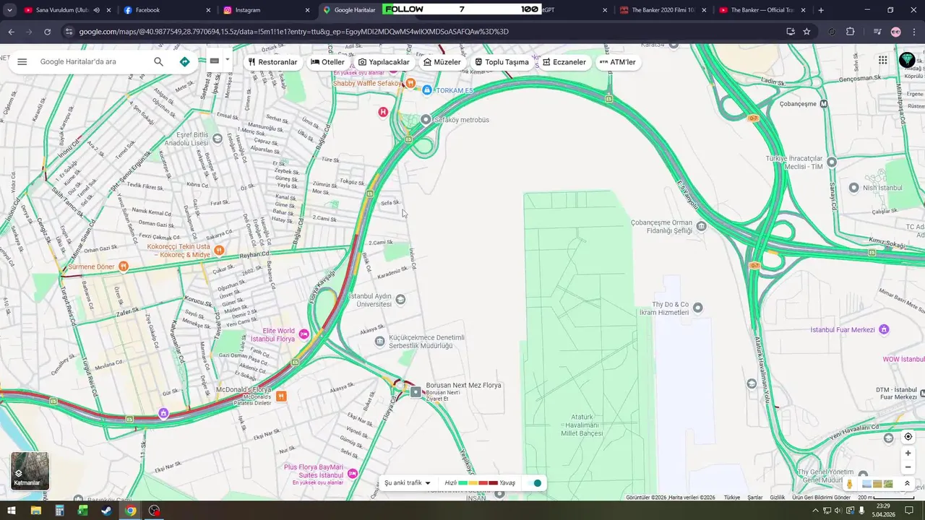Click Ürün Geri Bildirimi Gönder link
This screenshot has width=925, height=520.
(821, 498)
